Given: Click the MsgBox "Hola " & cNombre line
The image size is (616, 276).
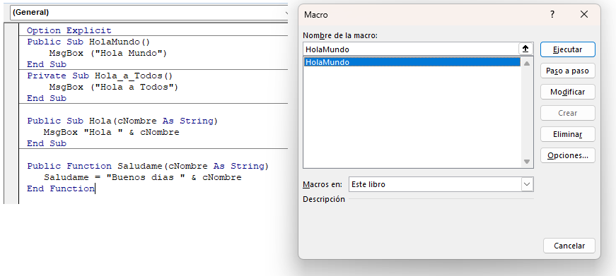Looking at the screenshot, I should [111, 132].
